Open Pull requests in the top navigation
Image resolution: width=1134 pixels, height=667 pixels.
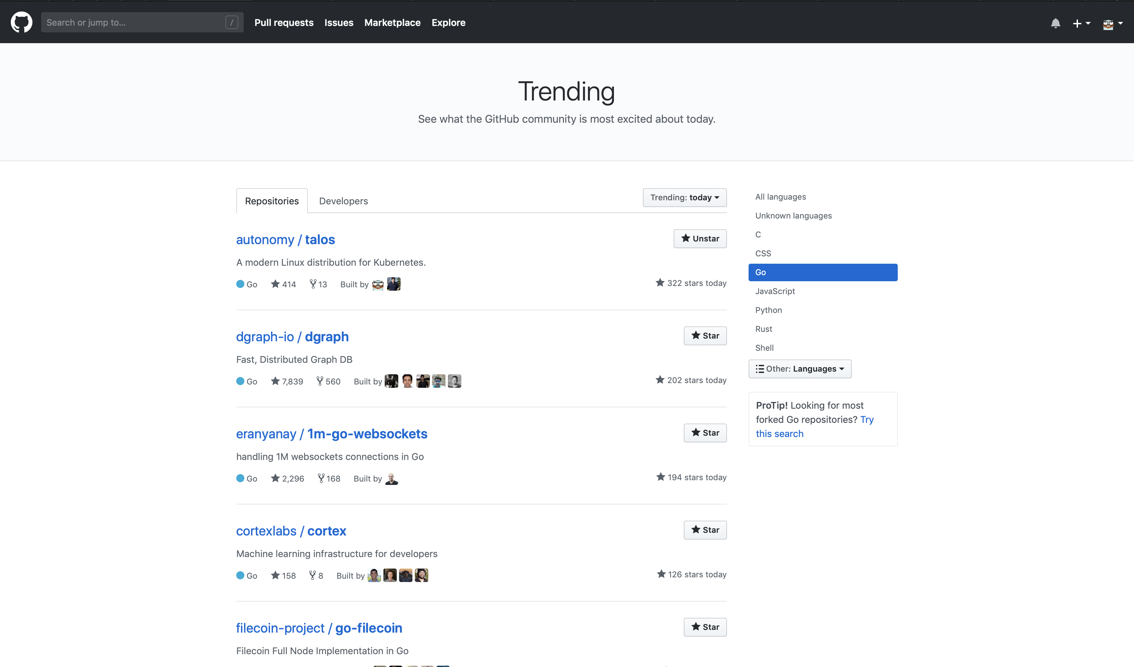[x=284, y=23]
